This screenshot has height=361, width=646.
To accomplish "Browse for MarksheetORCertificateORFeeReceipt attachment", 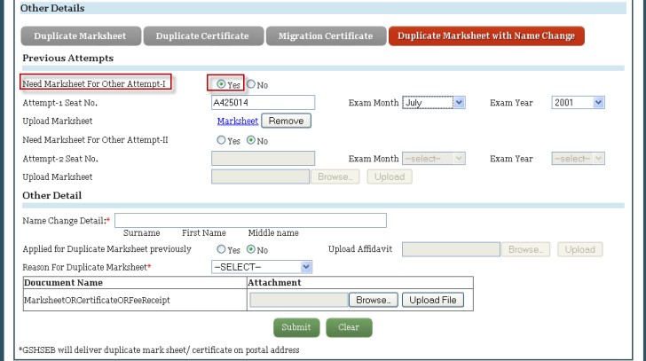I will 372,300.
